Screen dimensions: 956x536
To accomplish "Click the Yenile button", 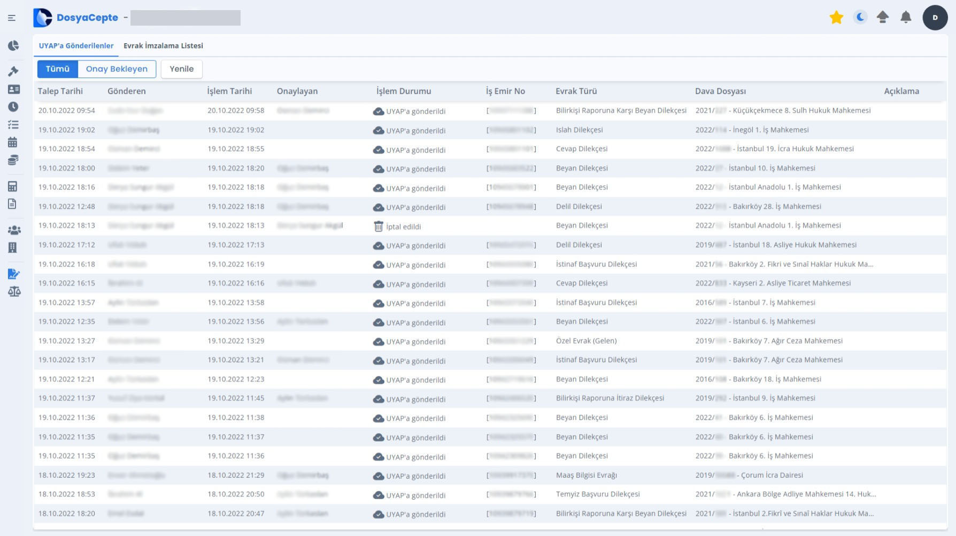I will [182, 69].
